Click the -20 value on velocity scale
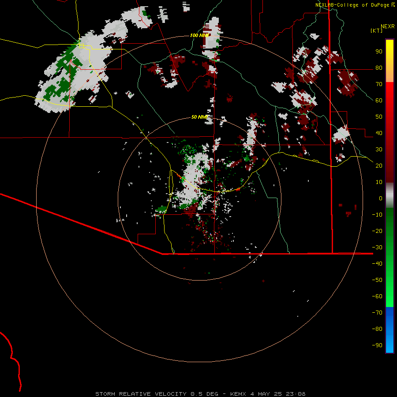 pos(377,231)
